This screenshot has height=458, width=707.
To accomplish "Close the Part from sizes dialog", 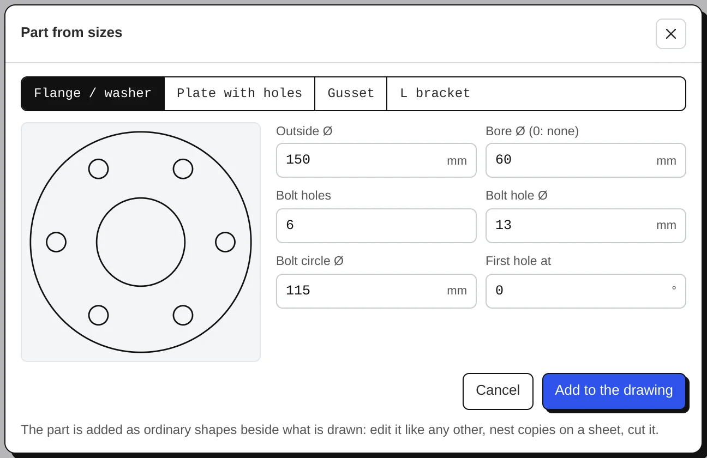I will [x=670, y=34].
